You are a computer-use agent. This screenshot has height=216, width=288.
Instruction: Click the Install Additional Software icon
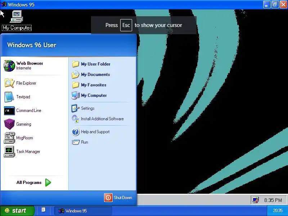[75, 119]
